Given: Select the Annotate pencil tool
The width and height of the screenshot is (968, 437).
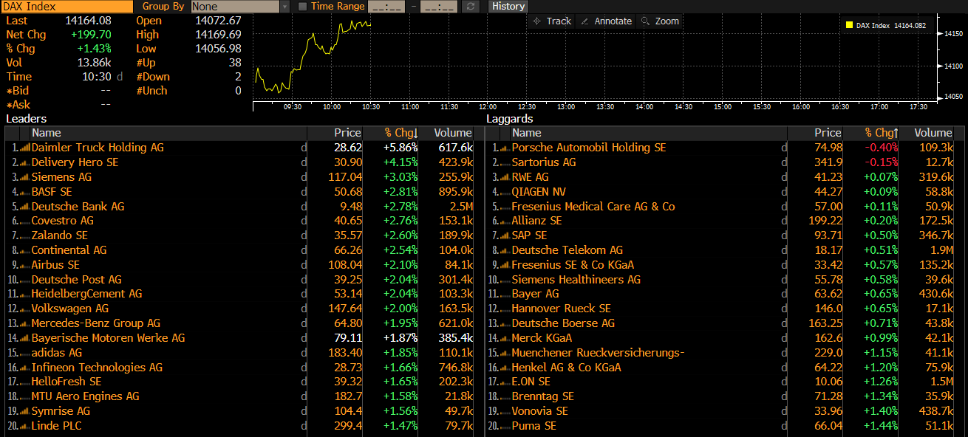Looking at the screenshot, I should 606,21.
